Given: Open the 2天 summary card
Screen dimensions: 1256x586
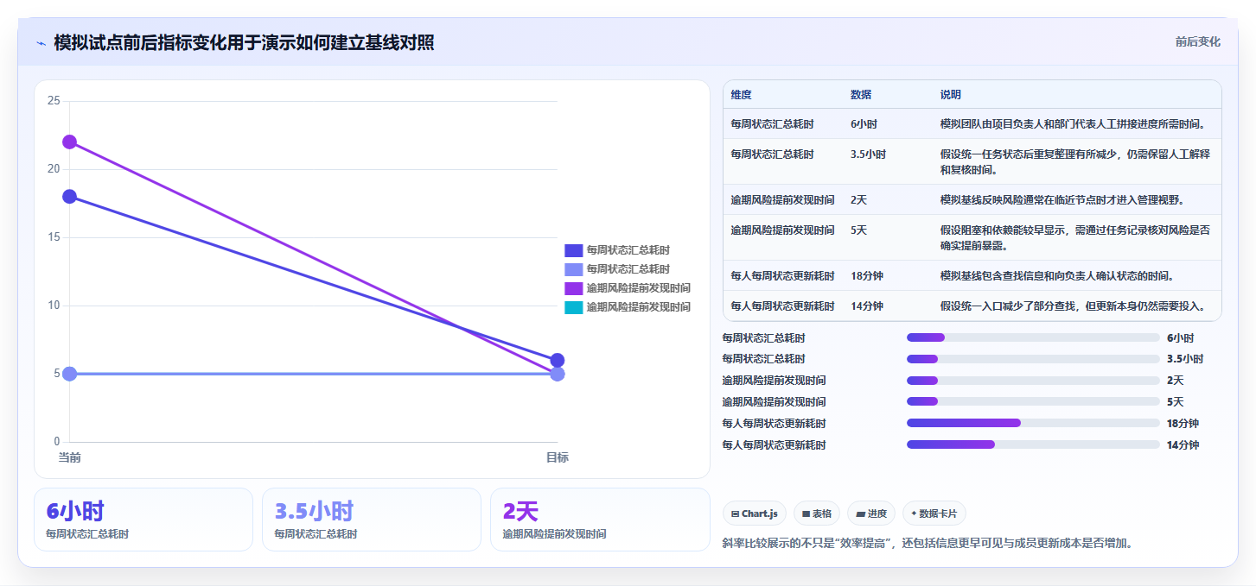Looking at the screenshot, I should pos(600,520).
